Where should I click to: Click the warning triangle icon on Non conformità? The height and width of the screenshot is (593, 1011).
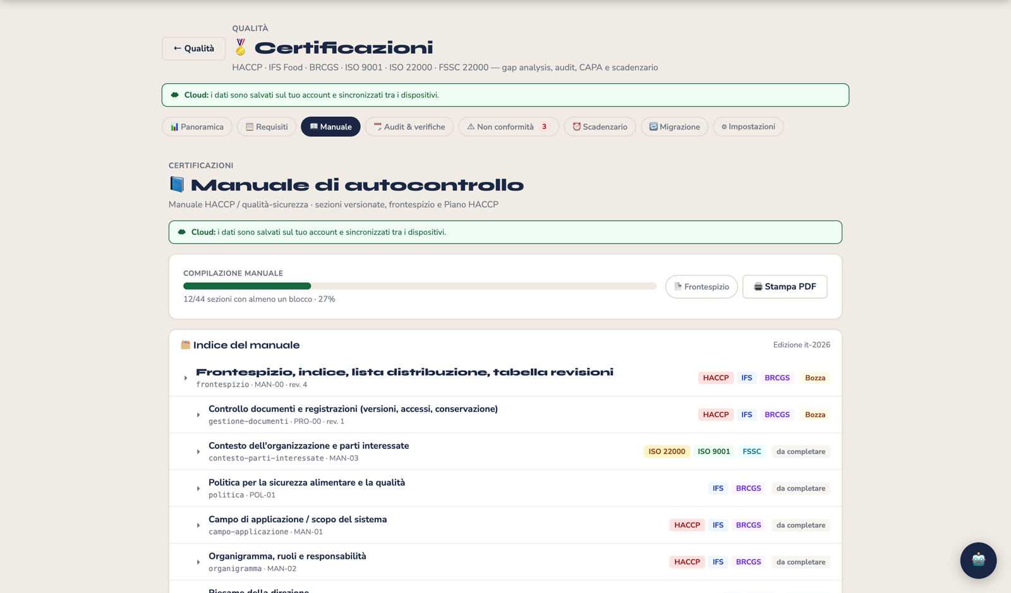pos(471,127)
